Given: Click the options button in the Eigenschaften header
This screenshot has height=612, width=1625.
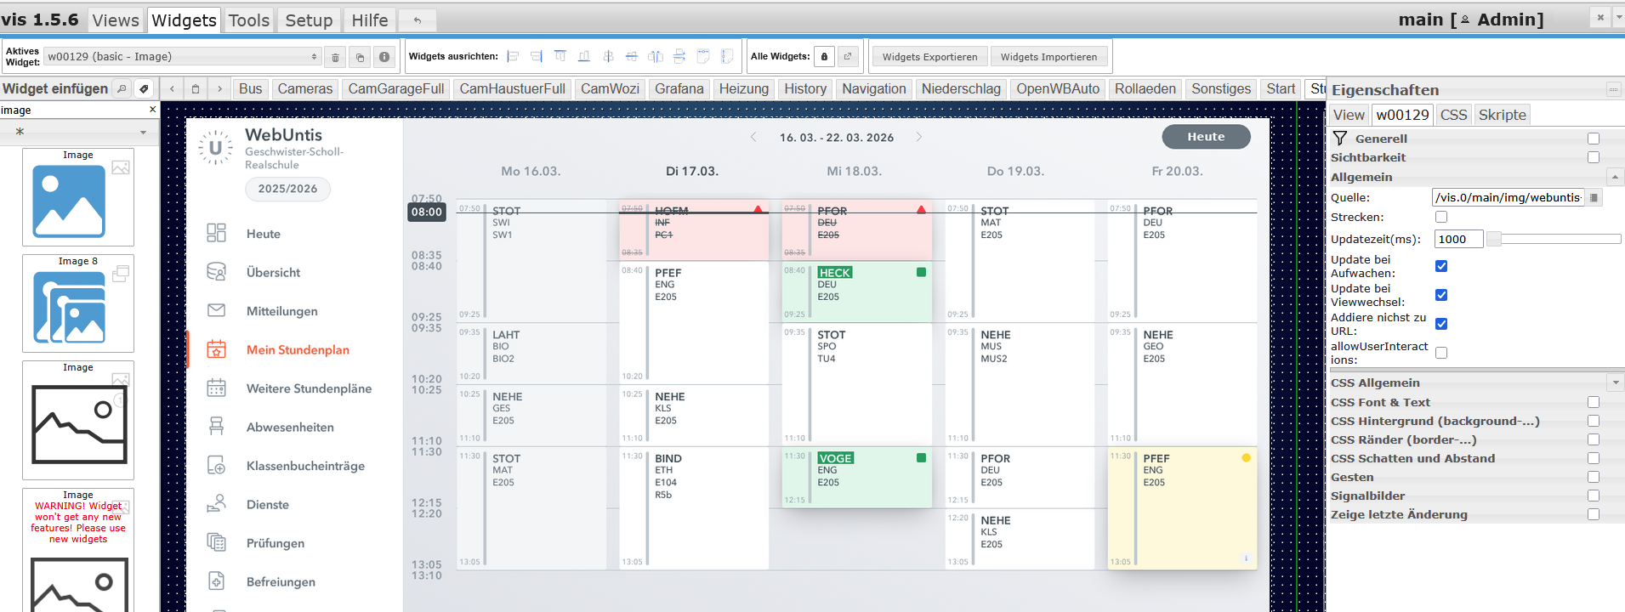Looking at the screenshot, I should pos(1613,89).
